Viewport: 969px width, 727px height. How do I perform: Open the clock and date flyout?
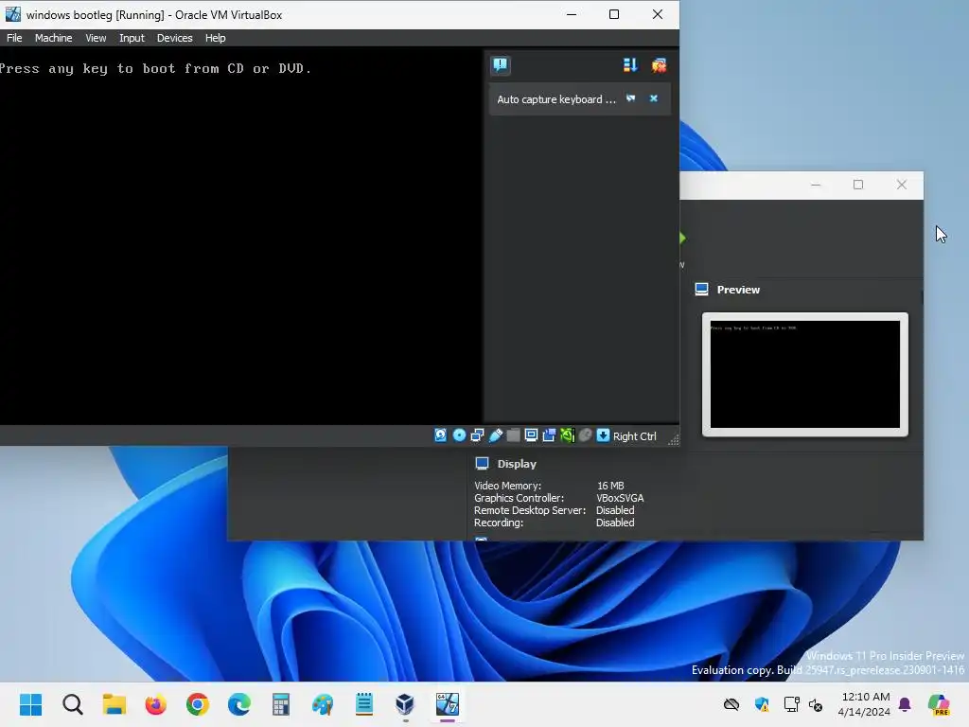click(864, 704)
